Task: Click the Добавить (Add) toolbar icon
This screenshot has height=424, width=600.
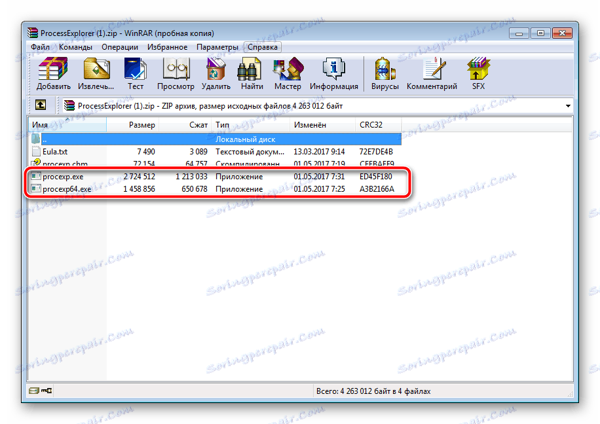Action: (x=53, y=74)
